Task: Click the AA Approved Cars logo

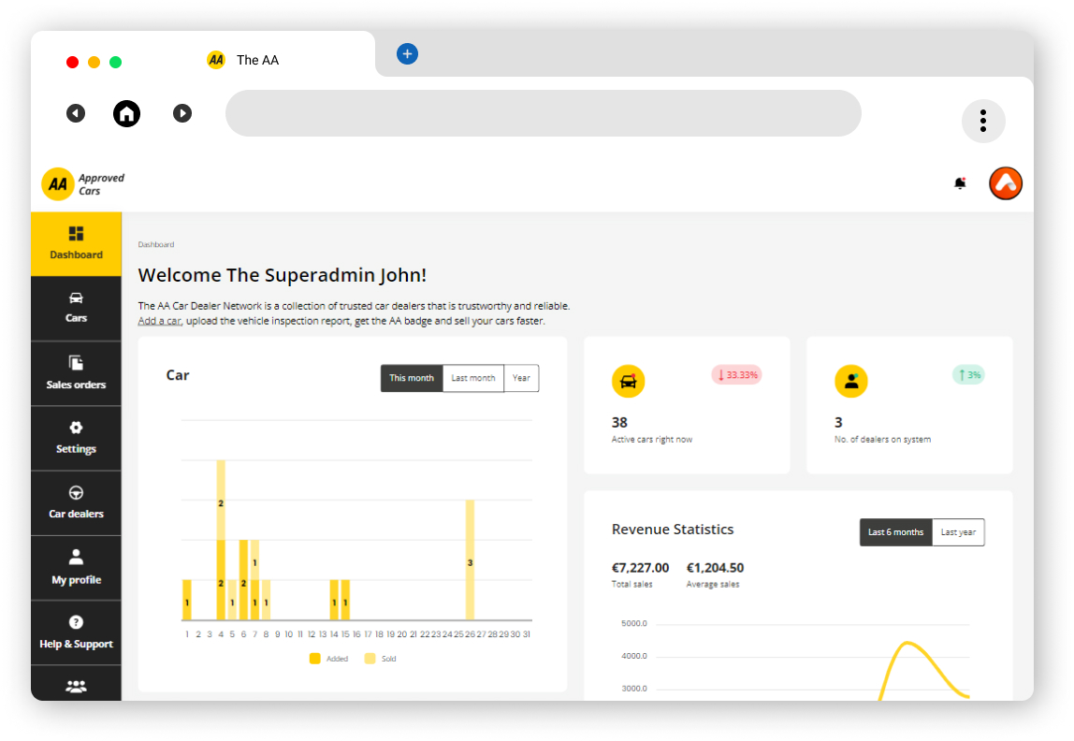Action: [x=83, y=183]
